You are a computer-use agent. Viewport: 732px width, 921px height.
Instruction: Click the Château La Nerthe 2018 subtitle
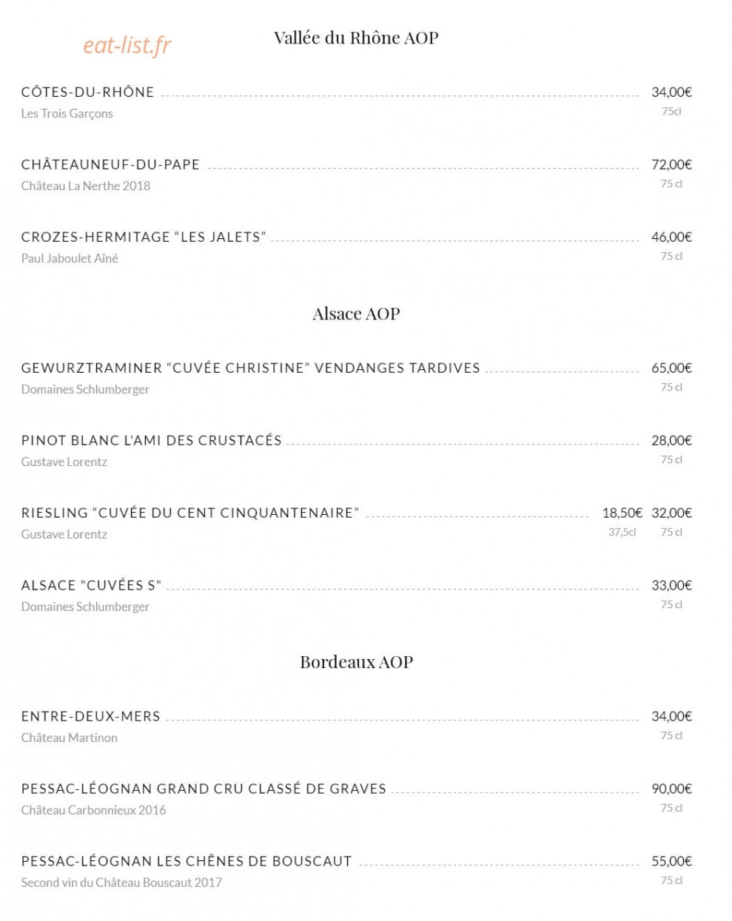pyautogui.click(x=85, y=186)
